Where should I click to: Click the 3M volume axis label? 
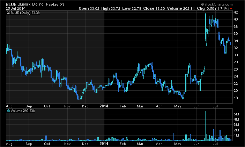click(x=236, y=125)
